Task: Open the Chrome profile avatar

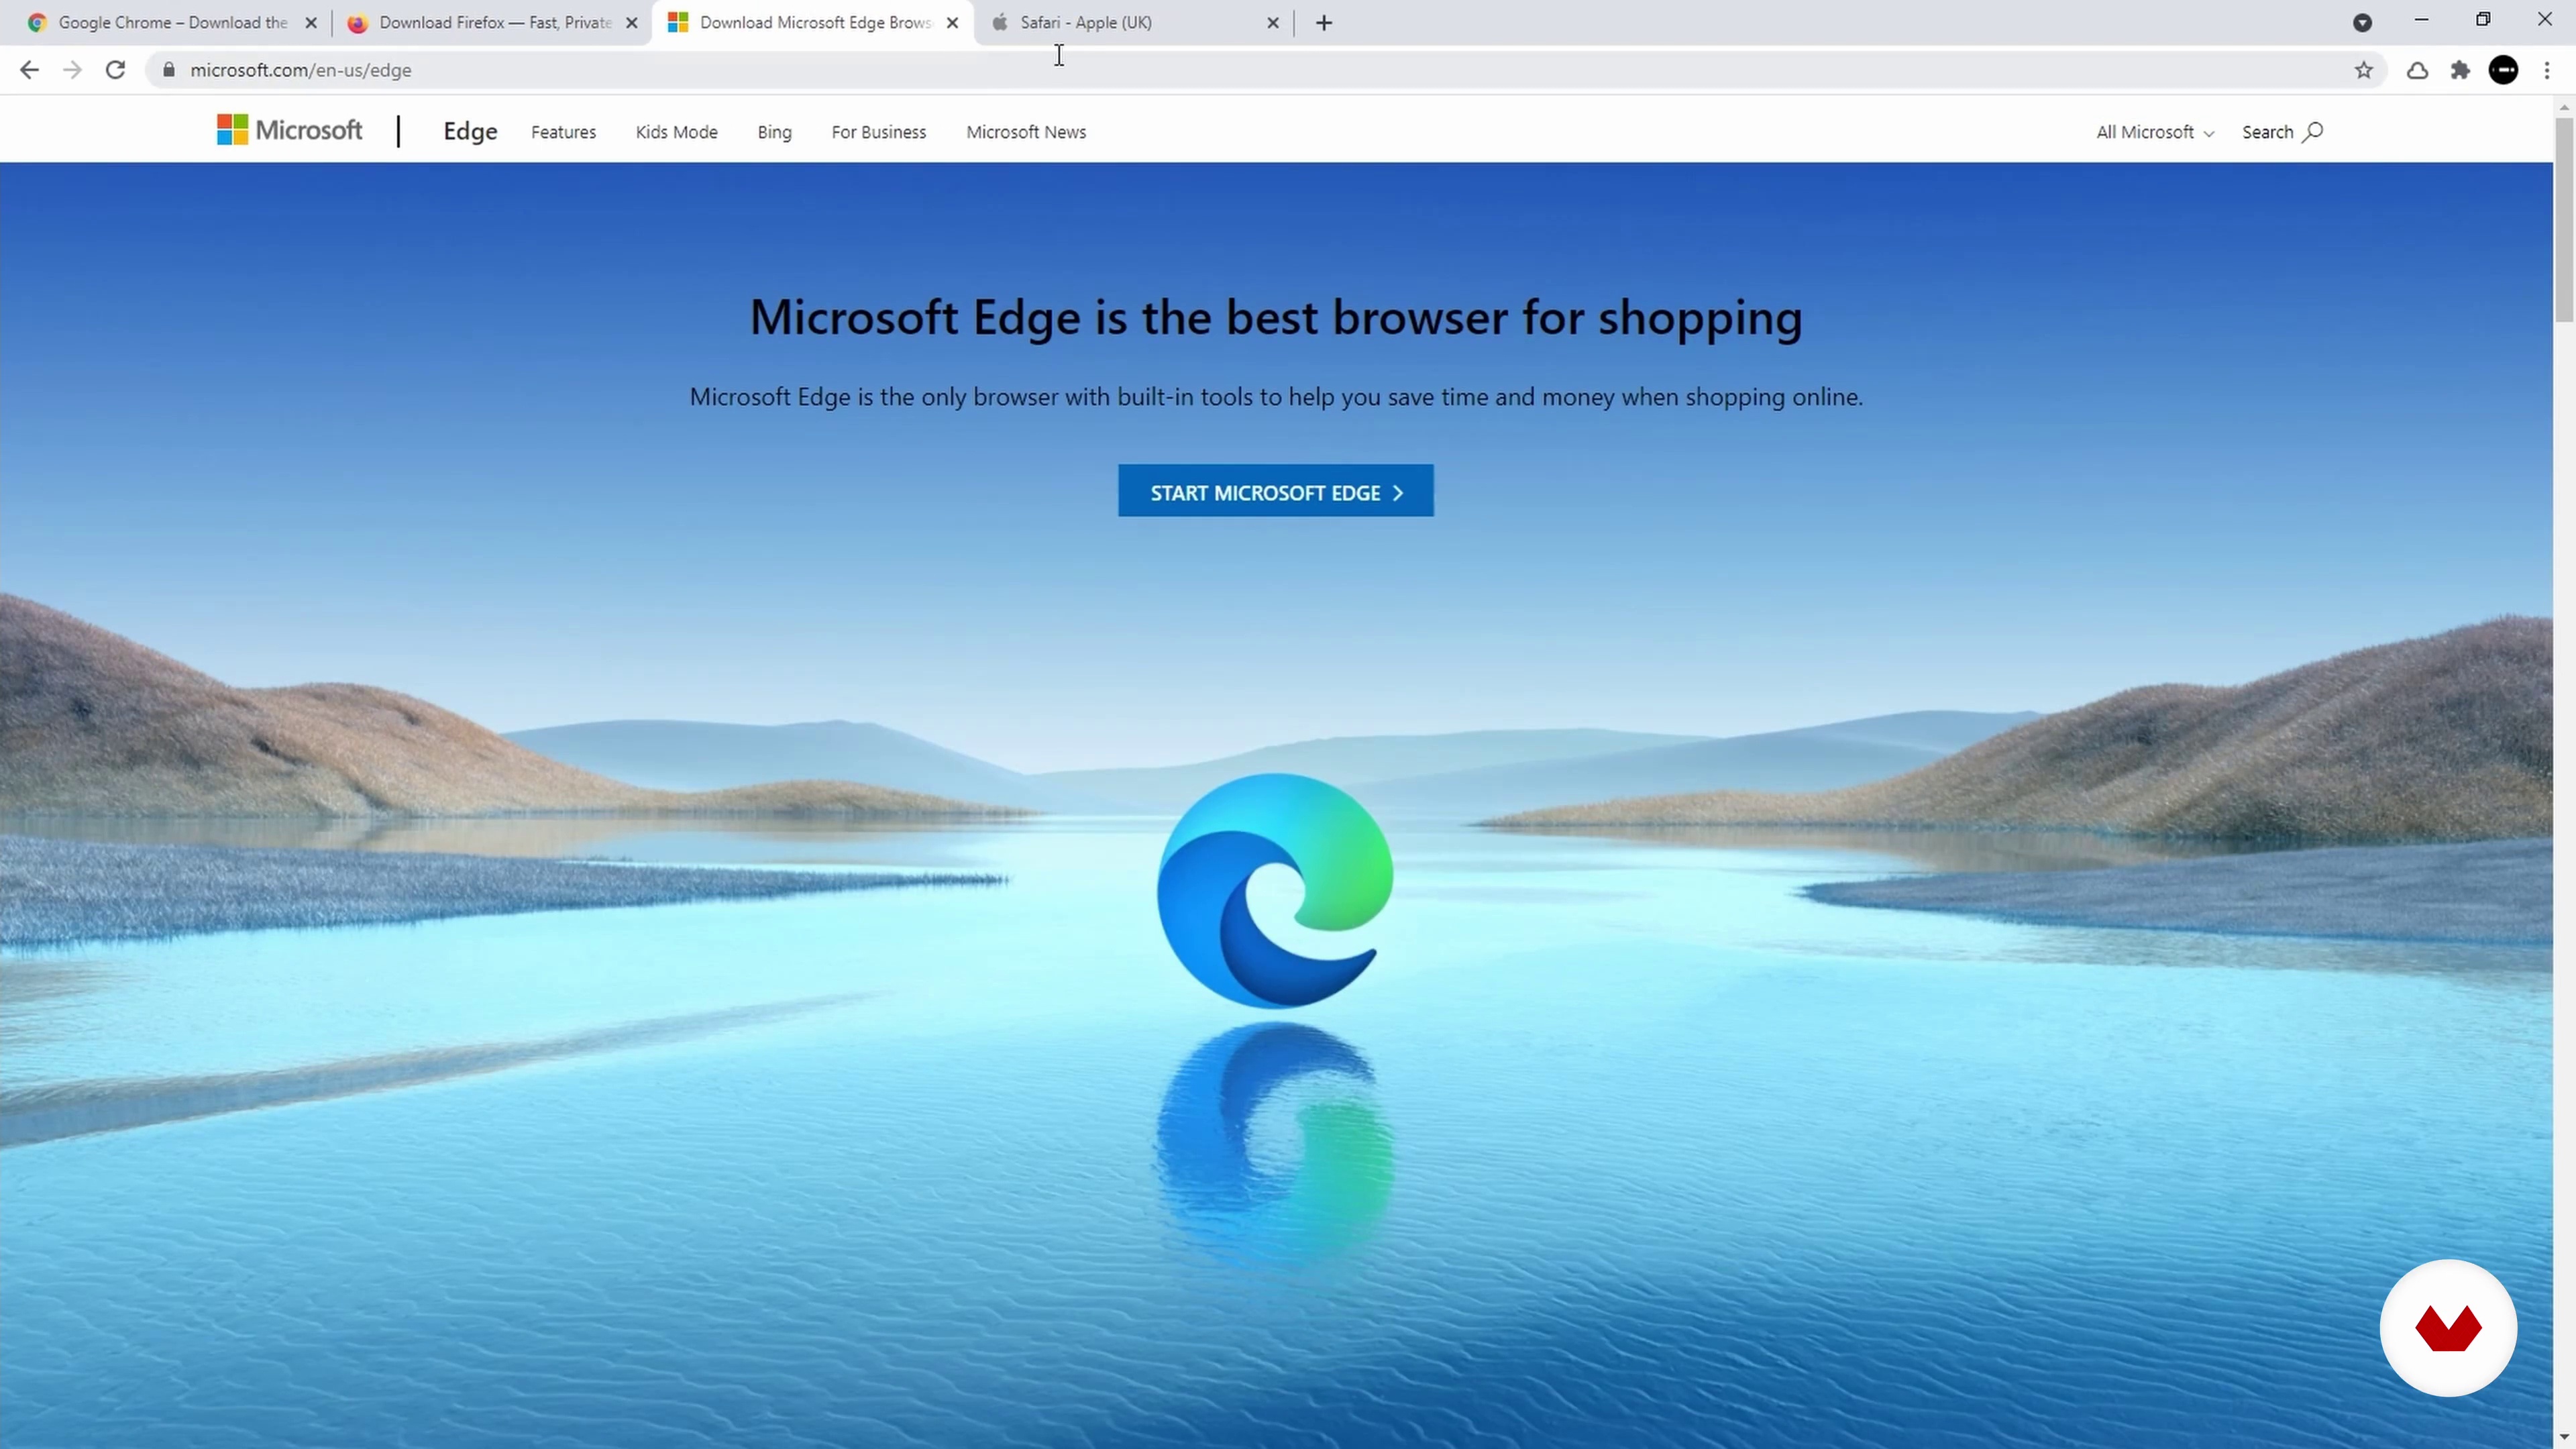Action: point(2503,70)
